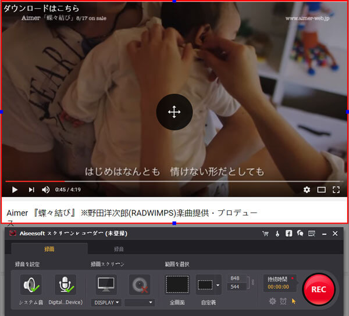Click the ダウンロードはこちら overlay text
Viewport: 349px width, 316px height.
click(41, 9)
